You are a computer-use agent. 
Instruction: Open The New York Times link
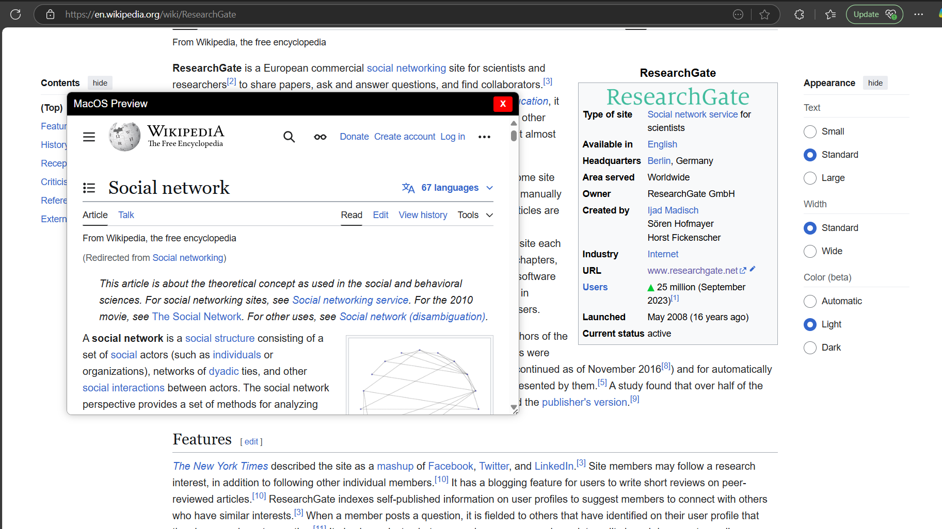coord(220,466)
